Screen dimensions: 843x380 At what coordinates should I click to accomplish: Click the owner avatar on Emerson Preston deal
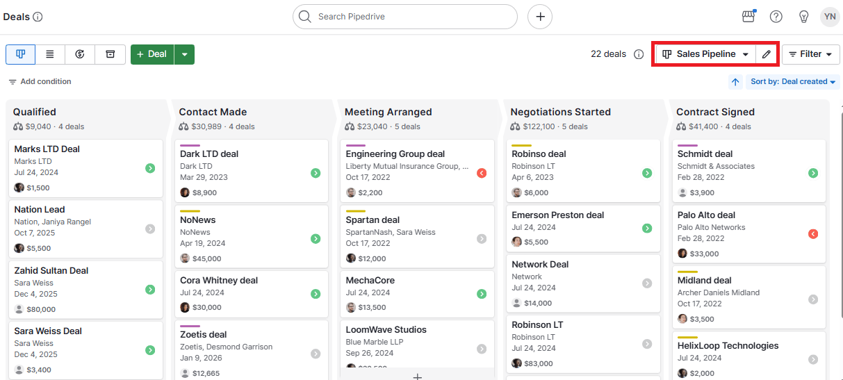pyautogui.click(x=516, y=242)
